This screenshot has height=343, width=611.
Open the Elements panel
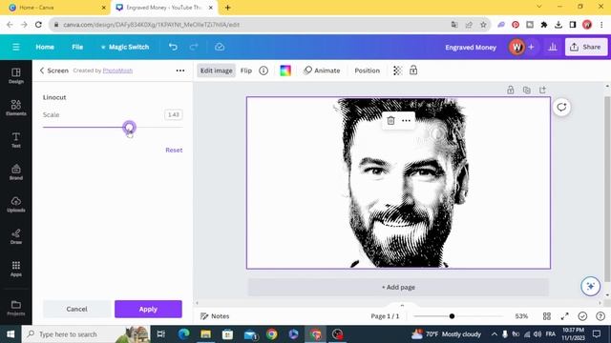[x=16, y=108]
